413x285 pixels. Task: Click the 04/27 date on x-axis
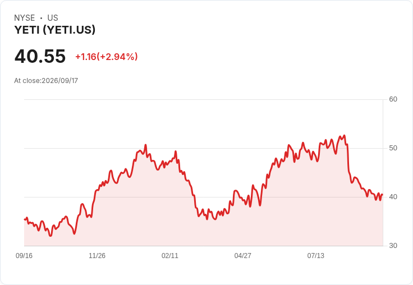click(x=242, y=255)
